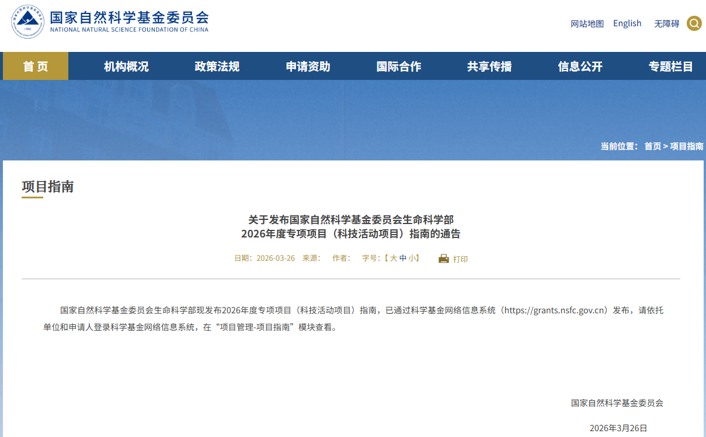The height and width of the screenshot is (437, 706).
Task: Click the NSFC circular logo emblem
Action: tap(27, 22)
